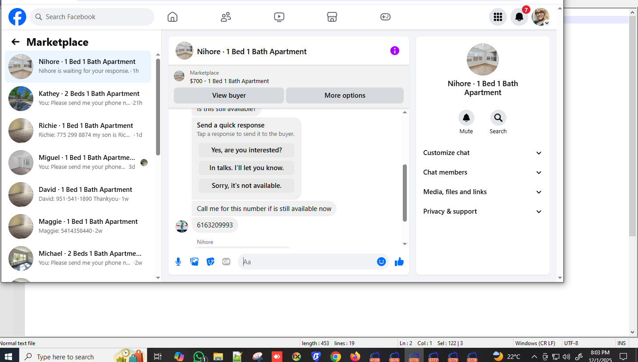Open Windows Task View button
The width and height of the screenshot is (638, 362).
click(x=157, y=356)
